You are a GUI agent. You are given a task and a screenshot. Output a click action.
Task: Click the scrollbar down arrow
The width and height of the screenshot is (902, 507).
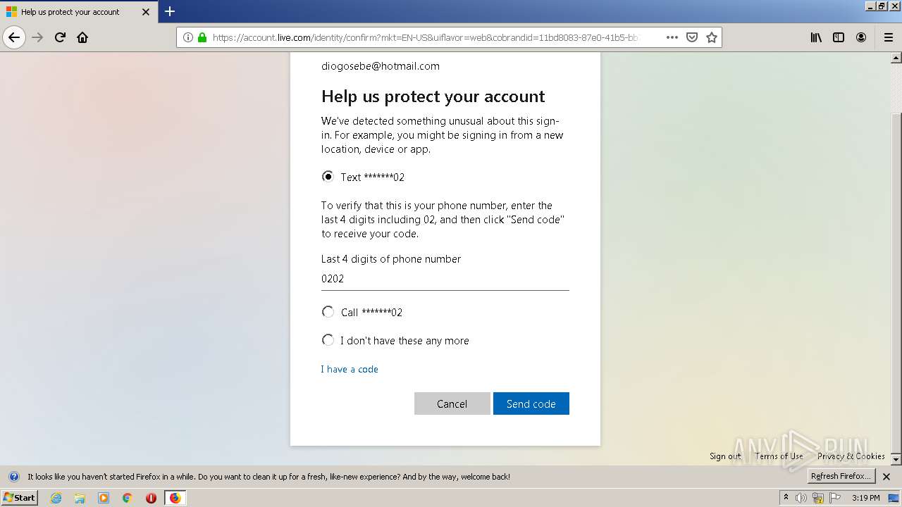tap(896, 459)
